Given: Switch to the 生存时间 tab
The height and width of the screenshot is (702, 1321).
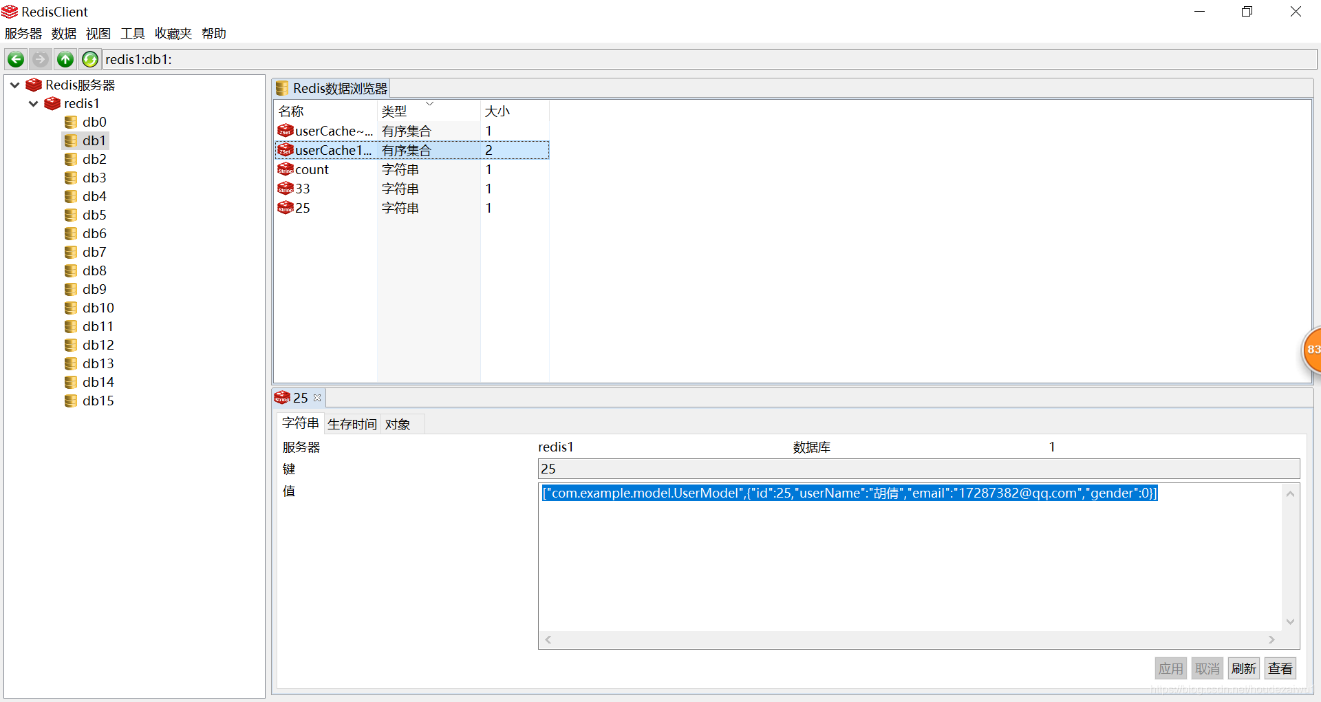Looking at the screenshot, I should pos(352,424).
